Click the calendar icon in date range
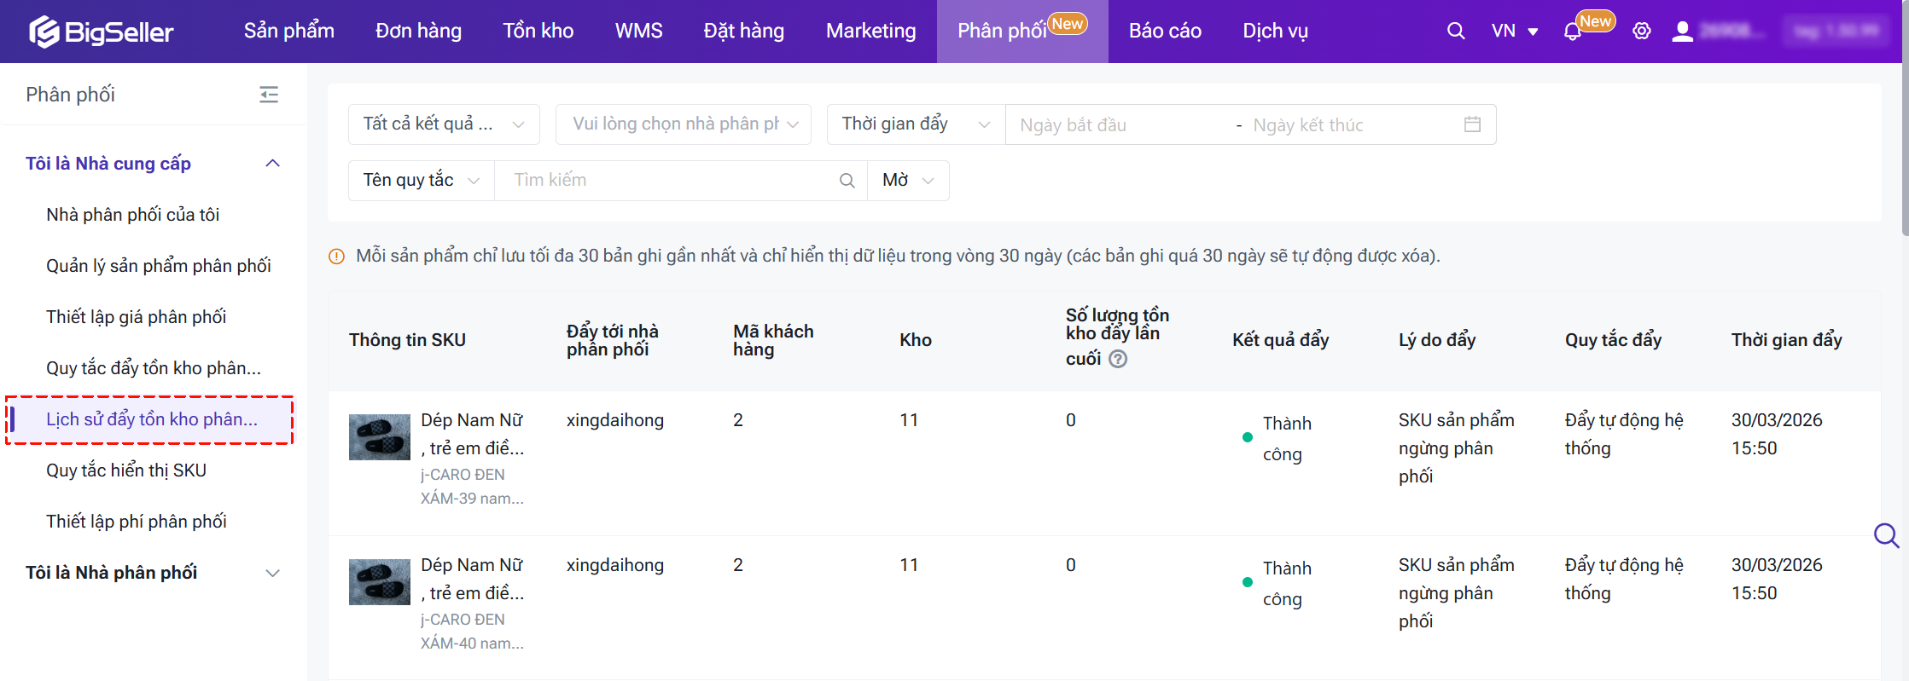Viewport: 1909px width, 681px height. (x=1472, y=124)
